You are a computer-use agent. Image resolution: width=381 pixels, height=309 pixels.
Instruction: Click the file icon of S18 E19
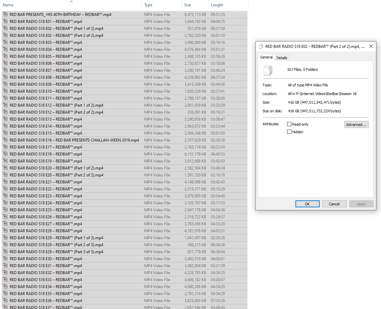(5, 161)
